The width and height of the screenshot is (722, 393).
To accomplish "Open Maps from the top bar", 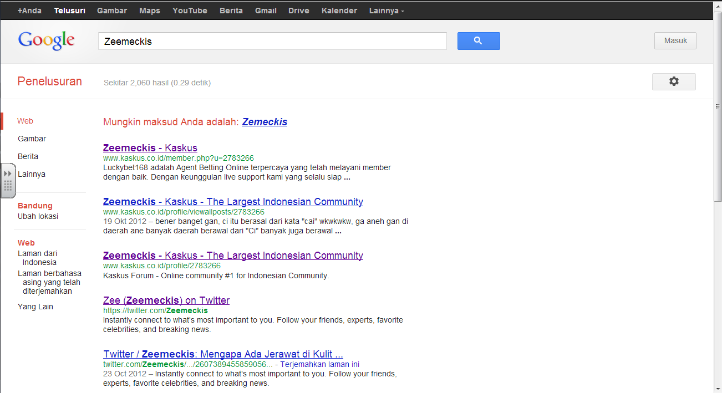I will point(150,11).
